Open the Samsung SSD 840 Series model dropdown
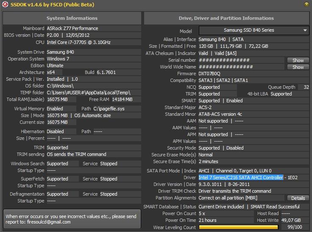Image resolution: width=312 pixels, height=232 pixels. [x=254, y=30]
